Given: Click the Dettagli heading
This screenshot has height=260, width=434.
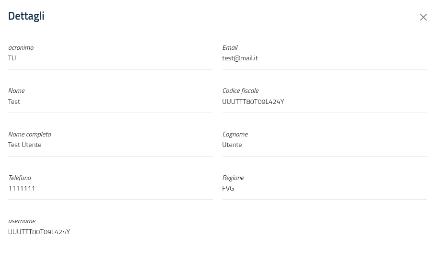Looking at the screenshot, I should coord(26,16).
